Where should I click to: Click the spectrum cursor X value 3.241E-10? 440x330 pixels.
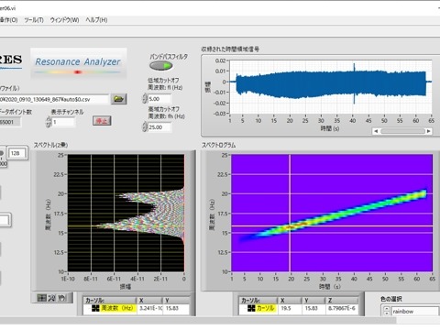[x=151, y=308]
